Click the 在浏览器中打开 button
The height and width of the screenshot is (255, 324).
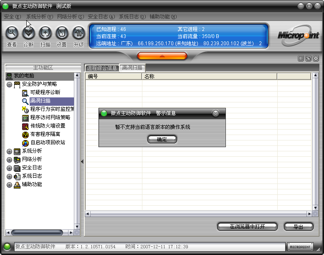pyautogui.click(x=247, y=227)
